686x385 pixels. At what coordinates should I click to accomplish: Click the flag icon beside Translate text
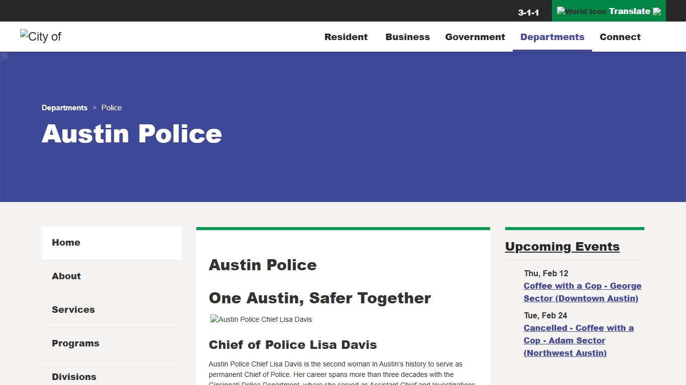point(657,11)
